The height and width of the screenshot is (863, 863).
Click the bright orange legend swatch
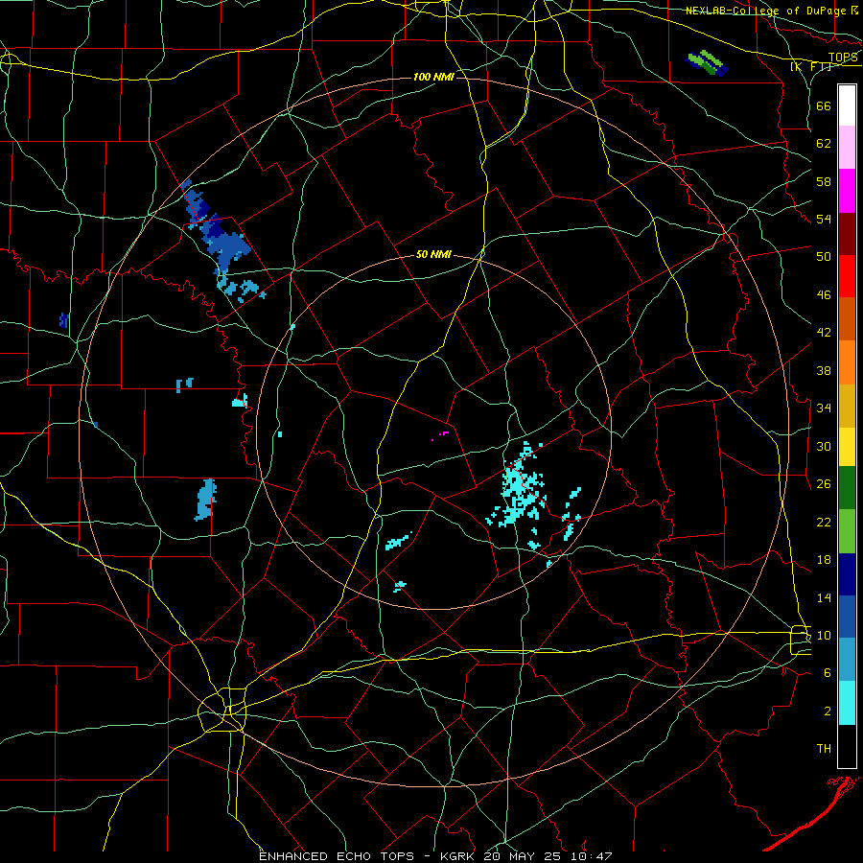click(x=847, y=362)
